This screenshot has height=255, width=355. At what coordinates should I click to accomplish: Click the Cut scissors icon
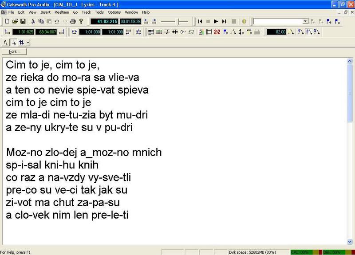click(33, 21)
